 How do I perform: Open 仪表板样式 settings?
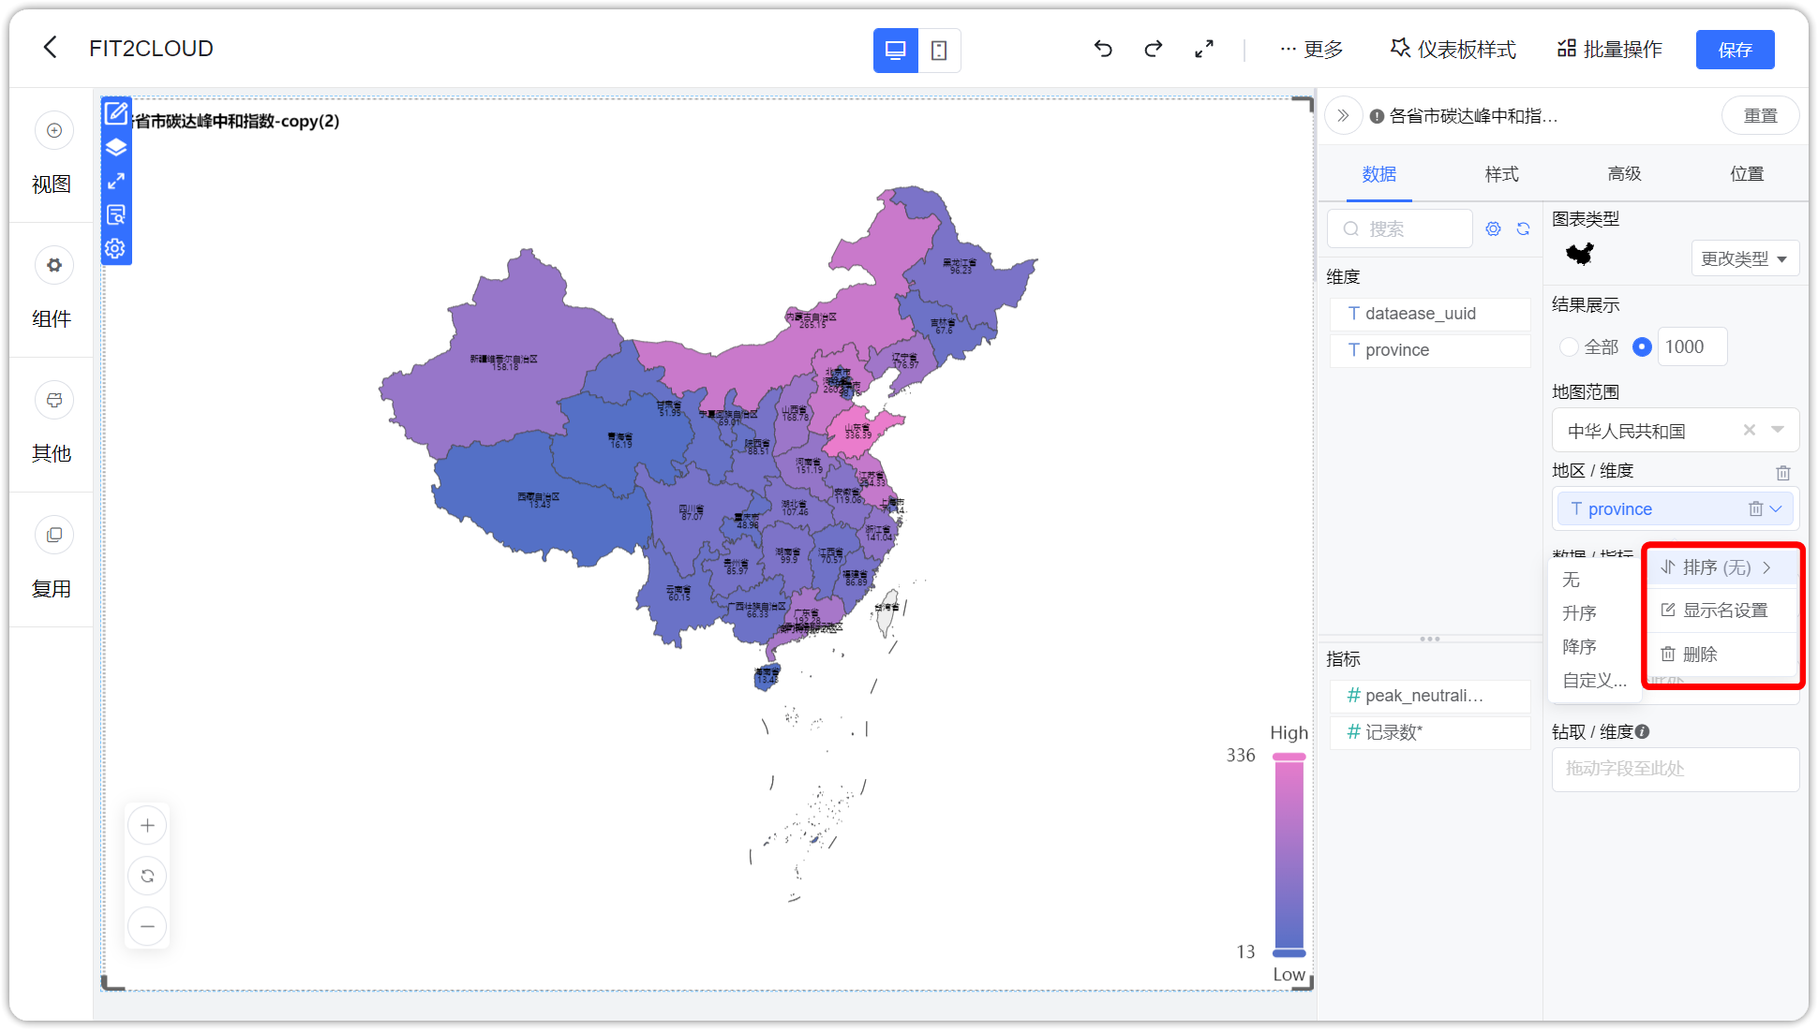tap(1453, 49)
